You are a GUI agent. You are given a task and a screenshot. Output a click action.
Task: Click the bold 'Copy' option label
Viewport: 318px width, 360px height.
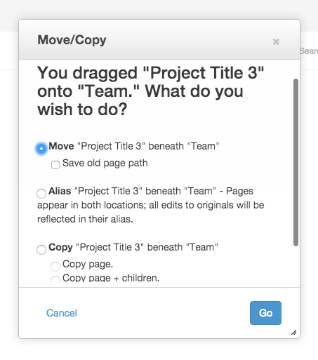(60, 248)
